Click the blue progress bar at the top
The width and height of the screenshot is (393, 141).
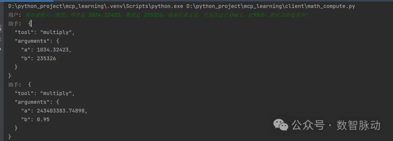pyautogui.click(x=27, y=0)
